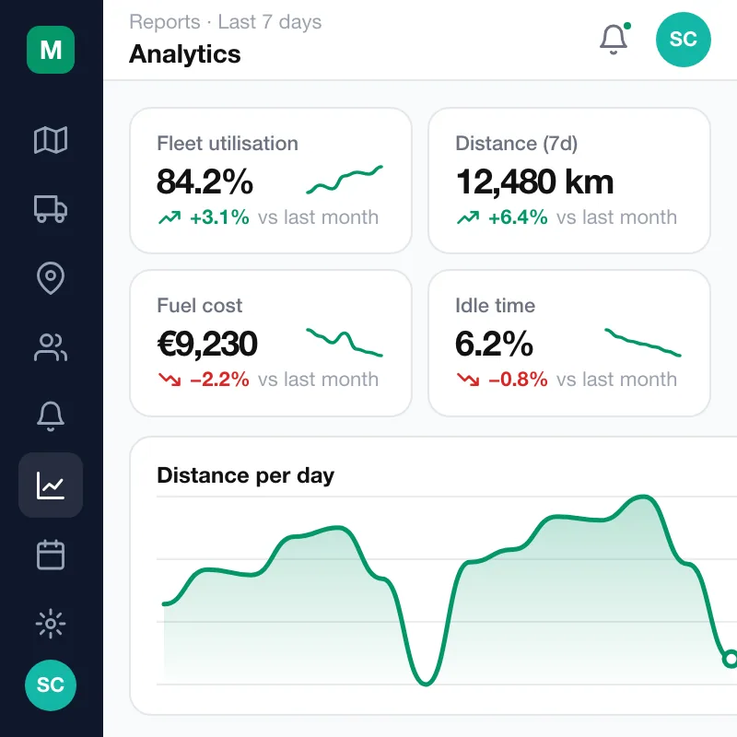This screenshot has width=737, height=737.
Task: Click the Fuel cost sparkline chart
Action: coord(345,342)
